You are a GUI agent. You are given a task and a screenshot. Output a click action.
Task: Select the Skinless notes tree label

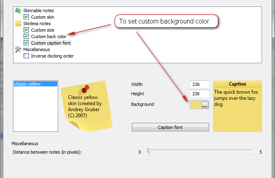tap(37, 24)
